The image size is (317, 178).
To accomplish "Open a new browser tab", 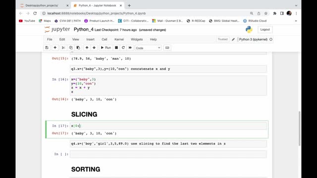I will pyautogui.click(x=129, y=5).
